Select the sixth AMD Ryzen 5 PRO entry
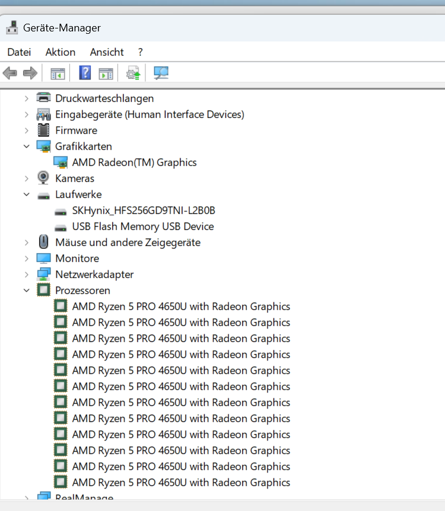This screenshot has height=511, width=445. tap(181, 386)
